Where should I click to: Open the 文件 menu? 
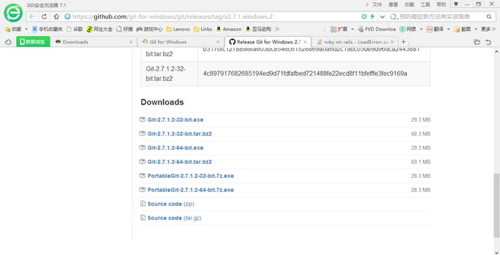[x=377, y=5]
